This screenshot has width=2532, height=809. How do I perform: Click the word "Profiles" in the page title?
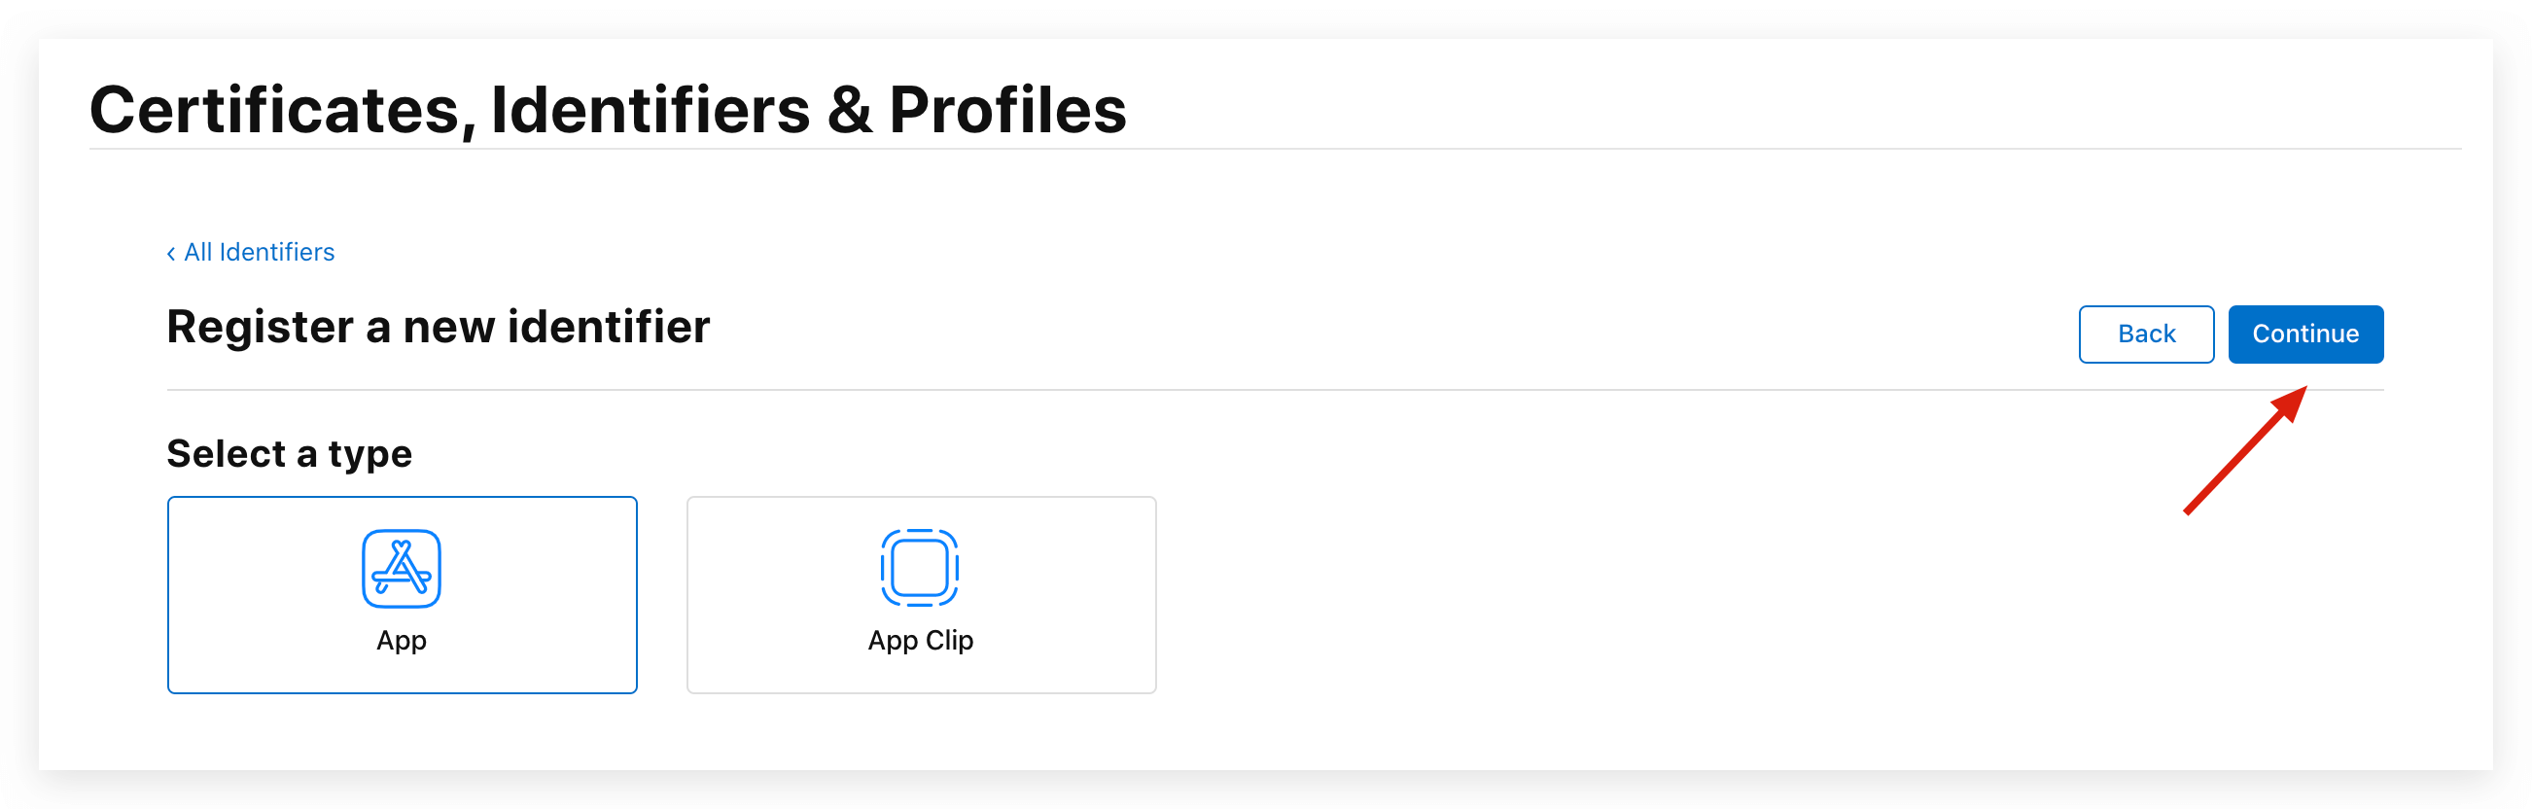(1007, 109)
